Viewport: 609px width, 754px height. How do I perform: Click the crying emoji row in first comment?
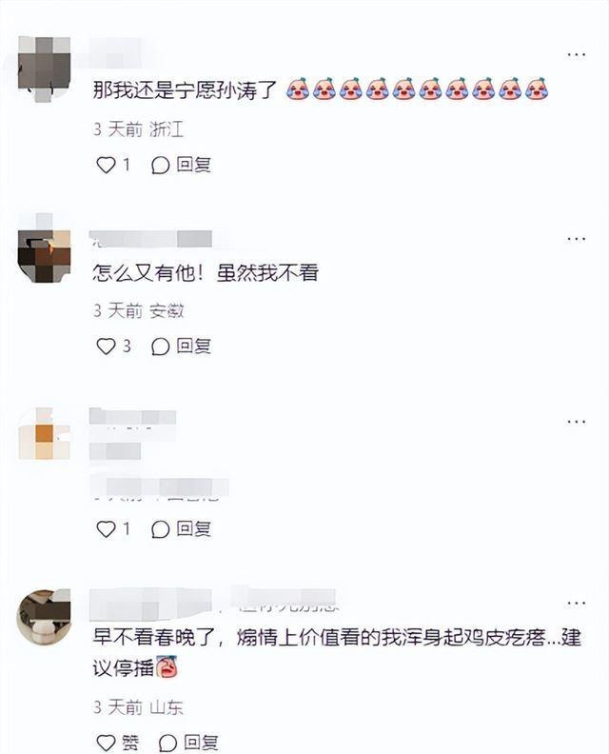(x=417, y=89)
